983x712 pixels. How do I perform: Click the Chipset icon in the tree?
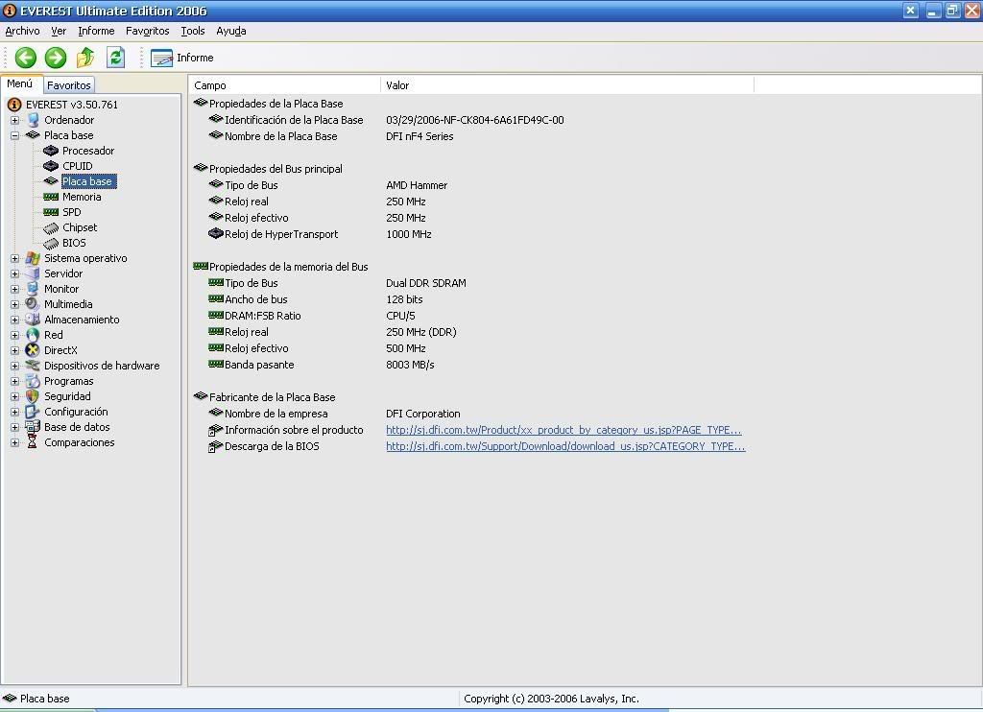[x=51, y=227]
